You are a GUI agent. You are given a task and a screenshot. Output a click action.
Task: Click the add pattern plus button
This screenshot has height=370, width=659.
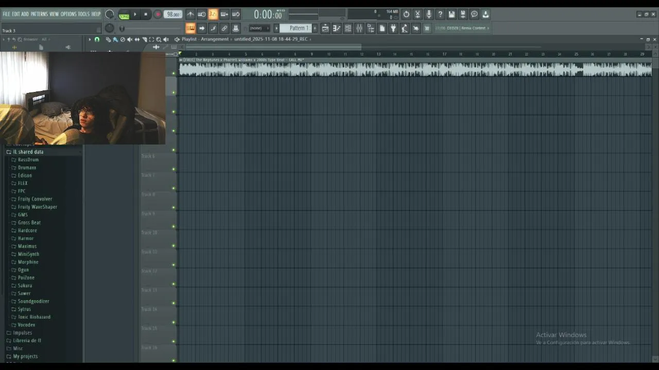[x=315, y=28]
